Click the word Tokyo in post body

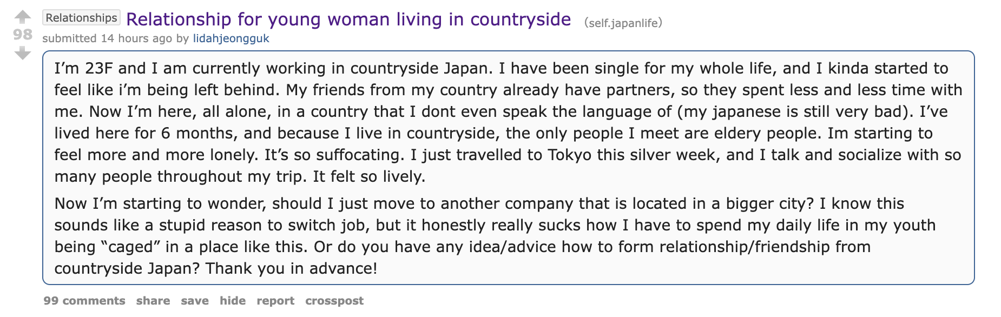(x=570, y=155)
